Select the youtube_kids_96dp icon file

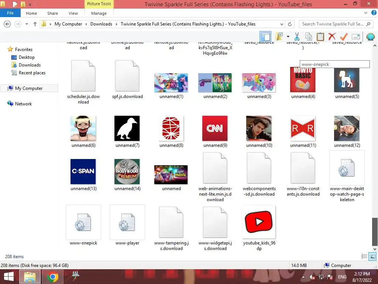pos(259,222)
